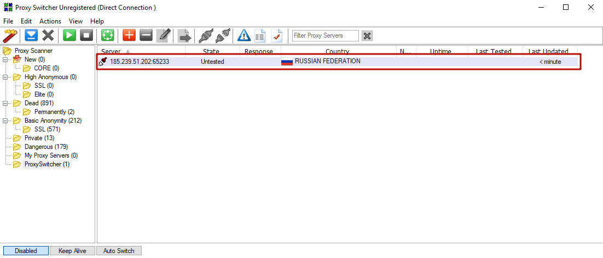The height and width of the screenshot is (258, 603).
Task: Click the gray minus Remove proxy icon
Action: click(x=146, y=35)
